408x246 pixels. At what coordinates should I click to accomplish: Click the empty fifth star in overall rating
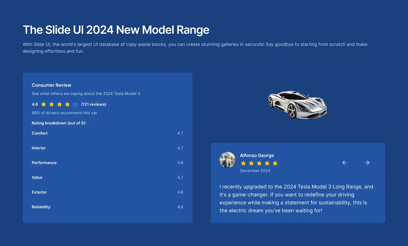(x=75, y=104)
